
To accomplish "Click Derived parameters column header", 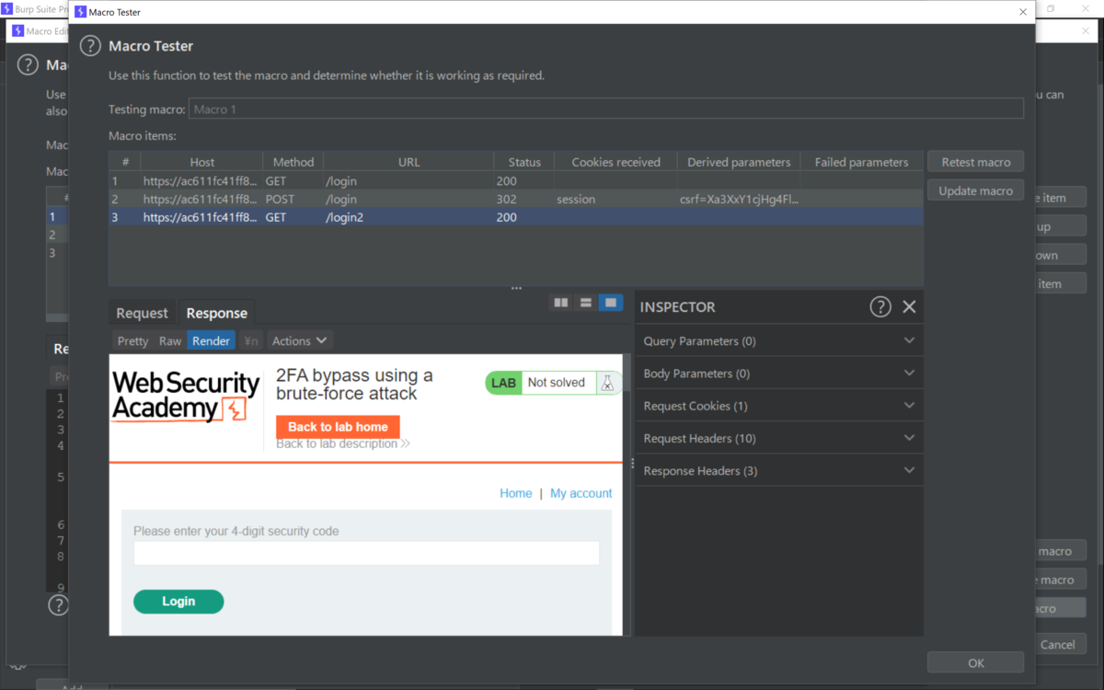I will point(739,162).
